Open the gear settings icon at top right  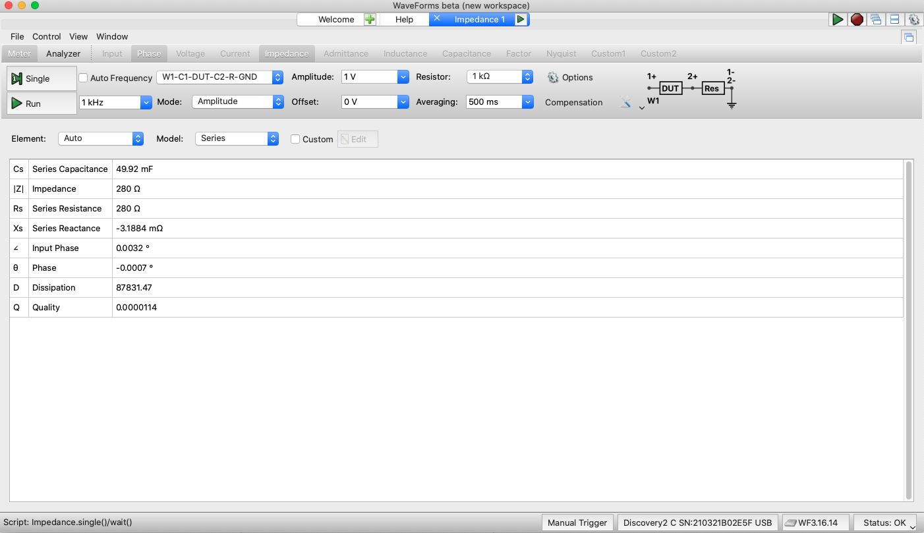pos(913,20)
